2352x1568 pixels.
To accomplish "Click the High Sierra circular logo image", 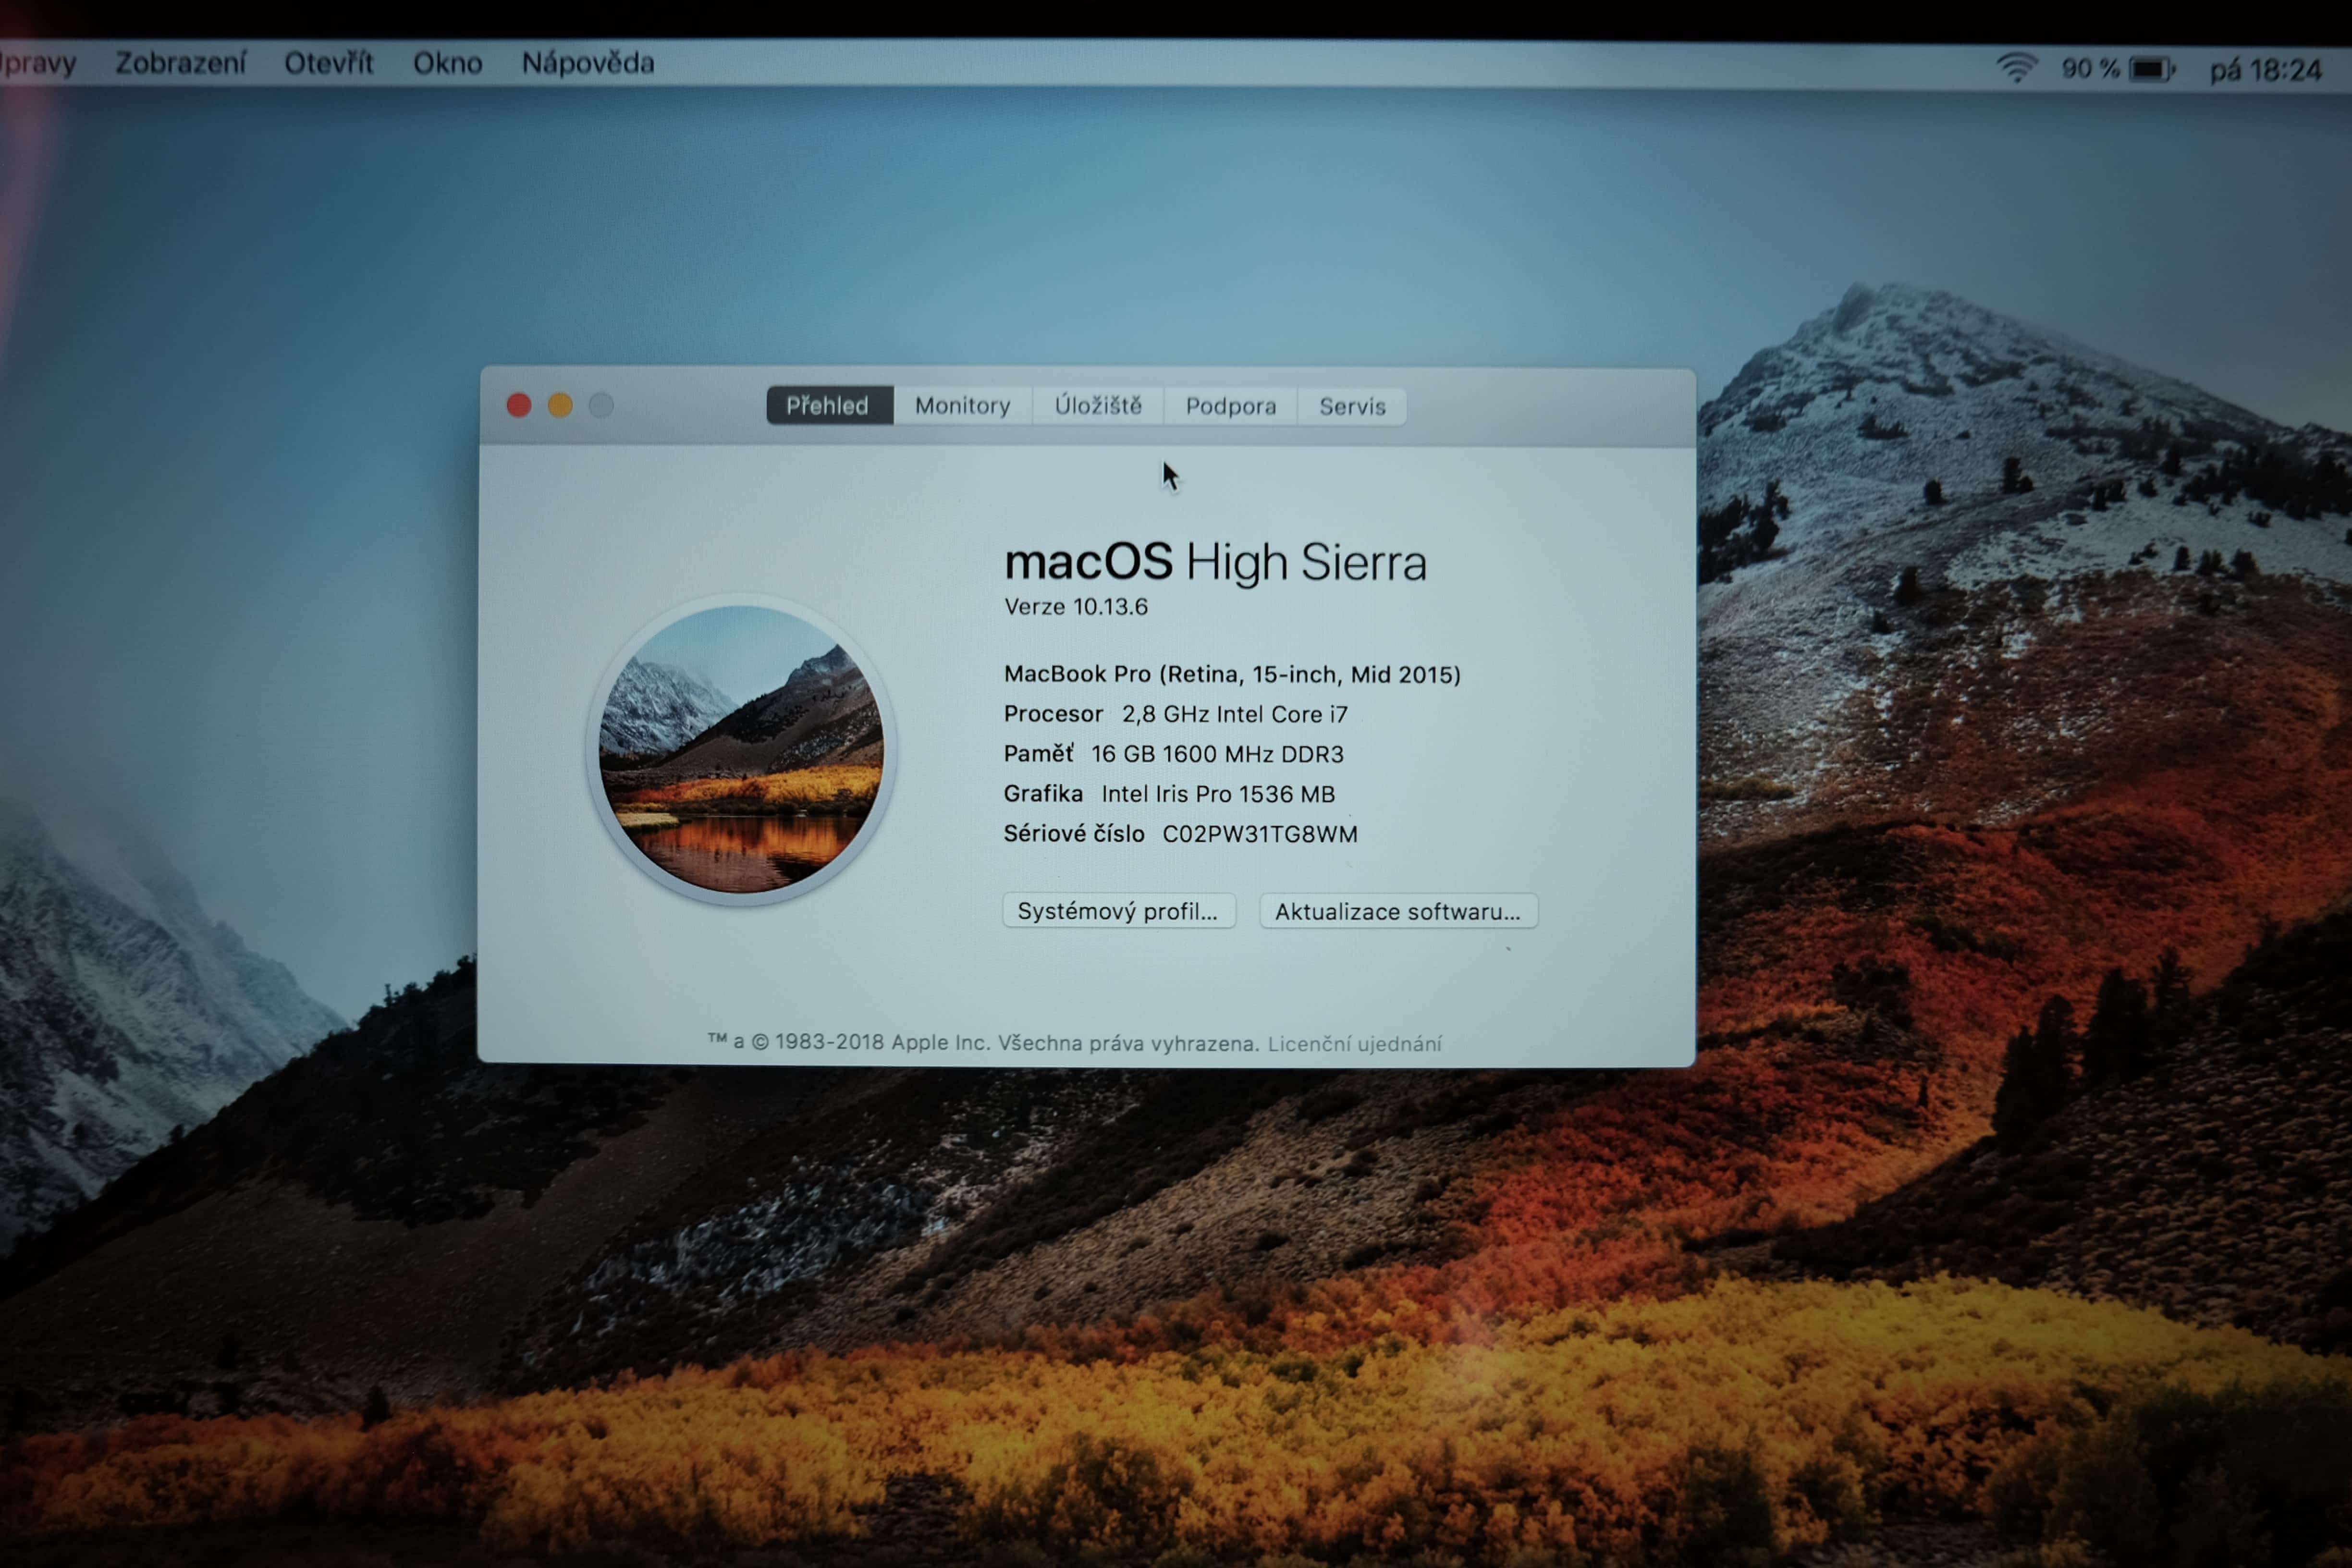I will [x=741, y=749].
